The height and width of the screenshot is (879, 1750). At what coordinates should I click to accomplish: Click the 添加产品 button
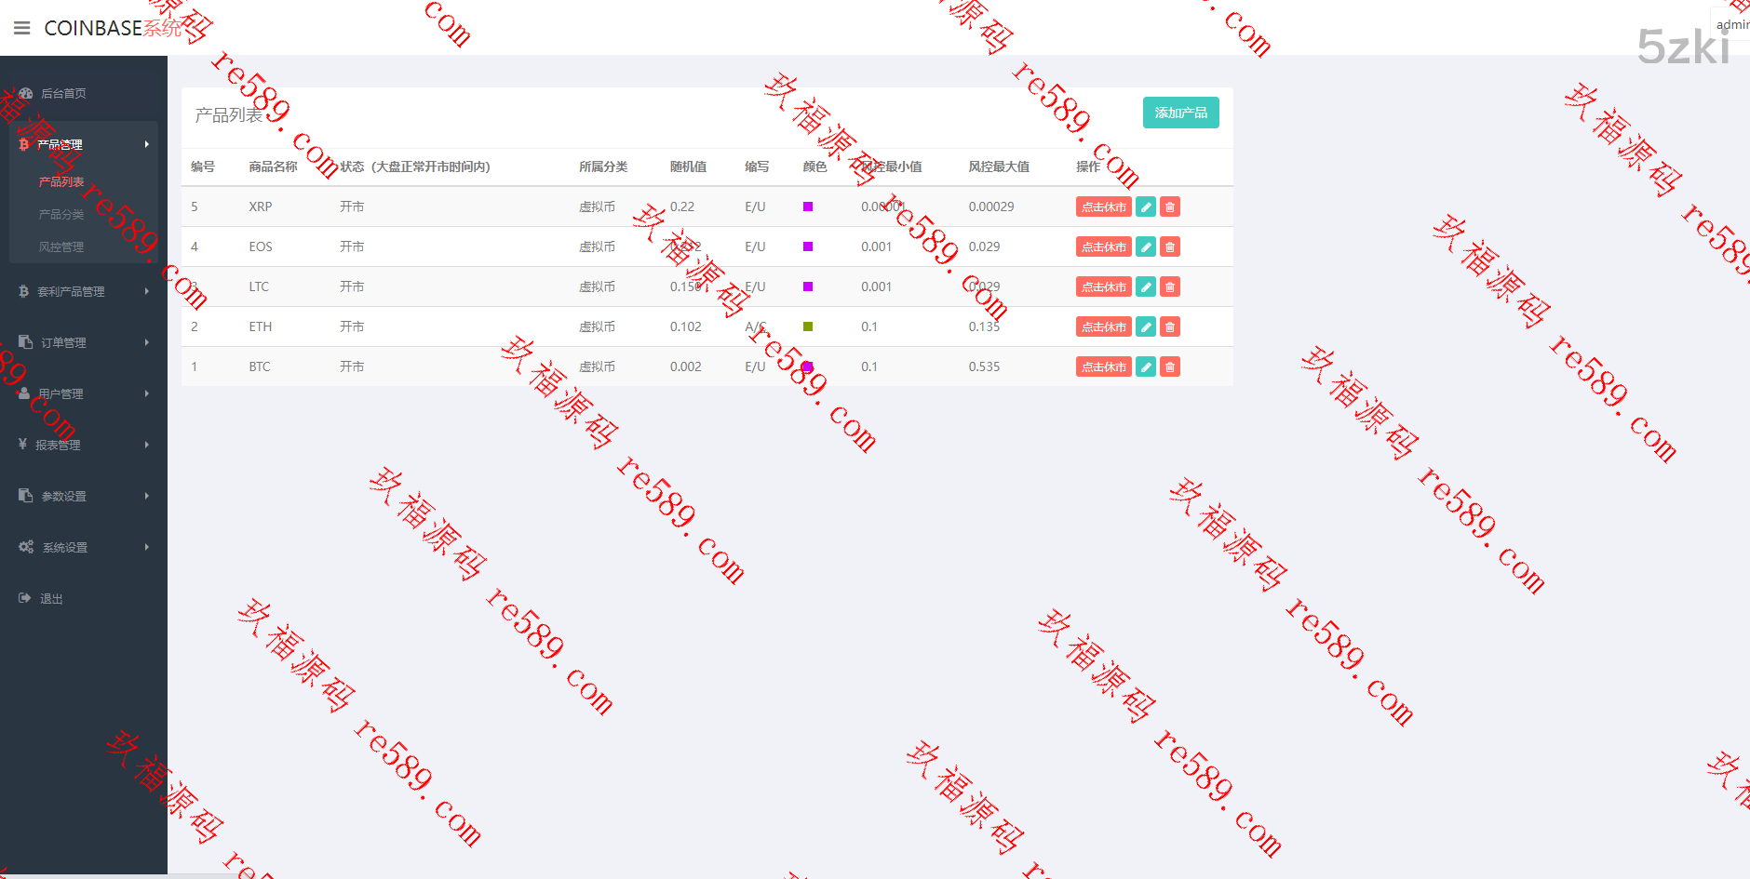tap(1180, 113)
